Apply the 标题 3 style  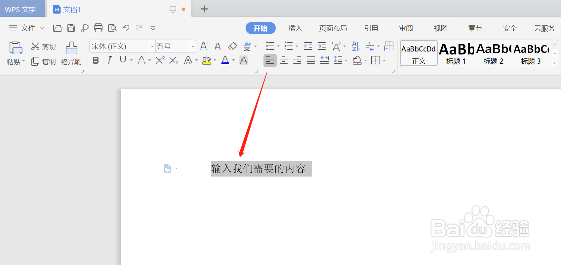tap(531, 53)
